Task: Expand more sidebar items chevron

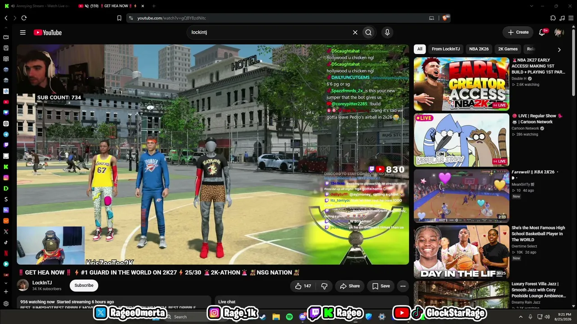Action: (x=6, y=283)
